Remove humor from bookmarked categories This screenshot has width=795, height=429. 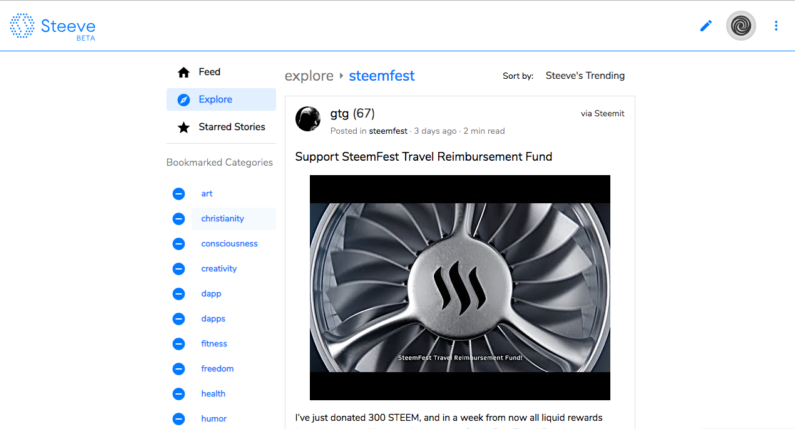178,418
